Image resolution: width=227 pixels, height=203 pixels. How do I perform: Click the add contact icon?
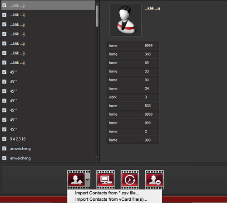click(76, 179)
